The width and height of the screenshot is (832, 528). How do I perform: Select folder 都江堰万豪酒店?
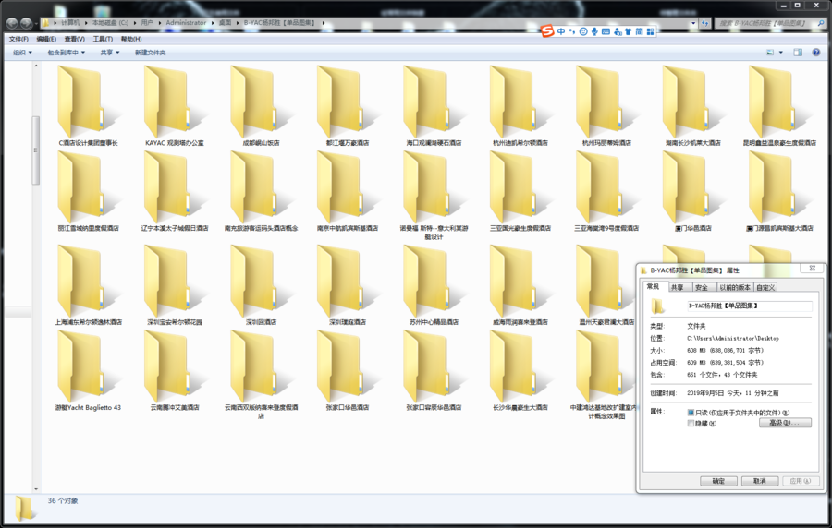(x=347, y=106)
